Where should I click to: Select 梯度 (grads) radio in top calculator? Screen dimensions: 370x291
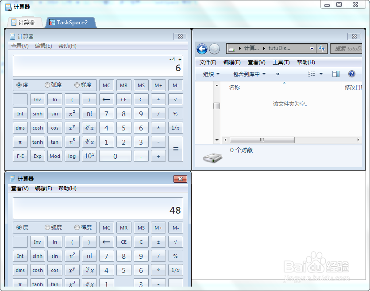point(77,85)
